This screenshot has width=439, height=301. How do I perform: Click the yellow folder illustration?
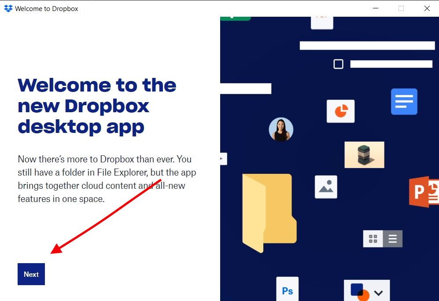point(269,213)
